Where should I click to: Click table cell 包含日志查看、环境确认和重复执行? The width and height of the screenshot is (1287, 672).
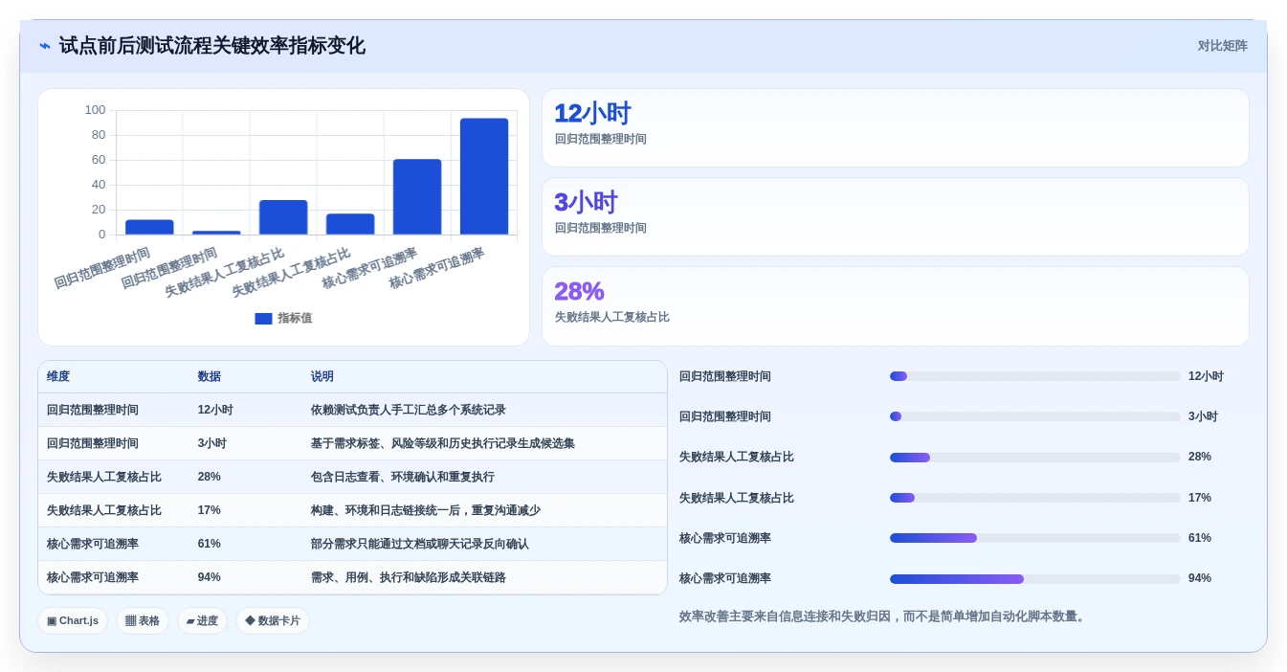pyautogui.click(x=403, y=477)
